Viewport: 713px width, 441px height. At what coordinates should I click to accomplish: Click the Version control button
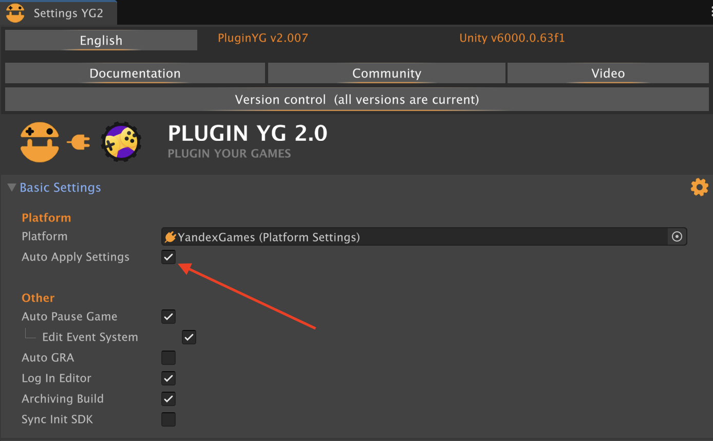click(x=357, y=99)
